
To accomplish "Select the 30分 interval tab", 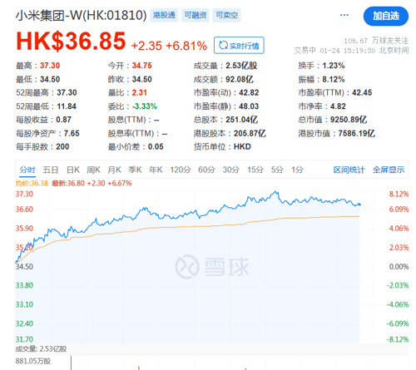I will 231,170.
